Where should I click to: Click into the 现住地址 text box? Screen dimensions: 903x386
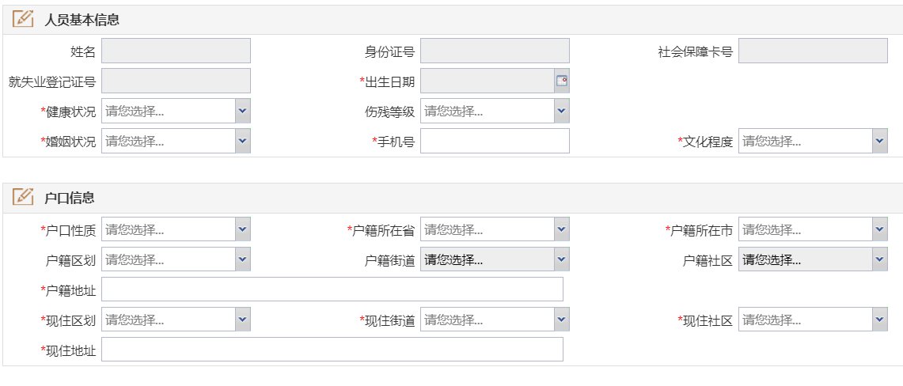click(332, 350)
